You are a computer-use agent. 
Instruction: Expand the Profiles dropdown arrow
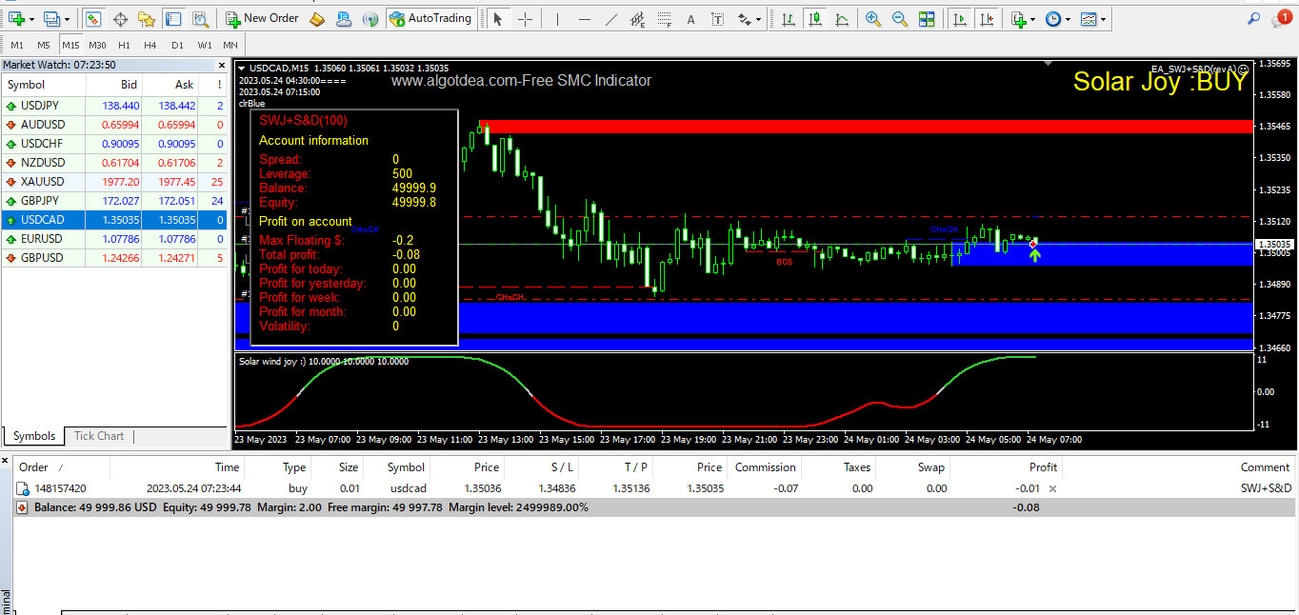[67, 19]
